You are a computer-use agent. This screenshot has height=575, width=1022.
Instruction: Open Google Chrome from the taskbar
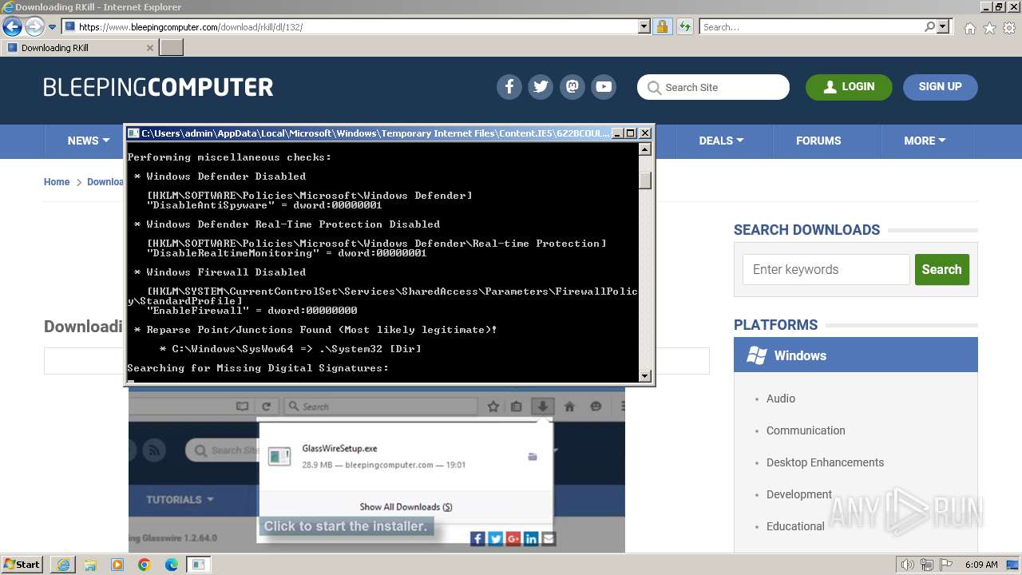[x=145, y=565]
